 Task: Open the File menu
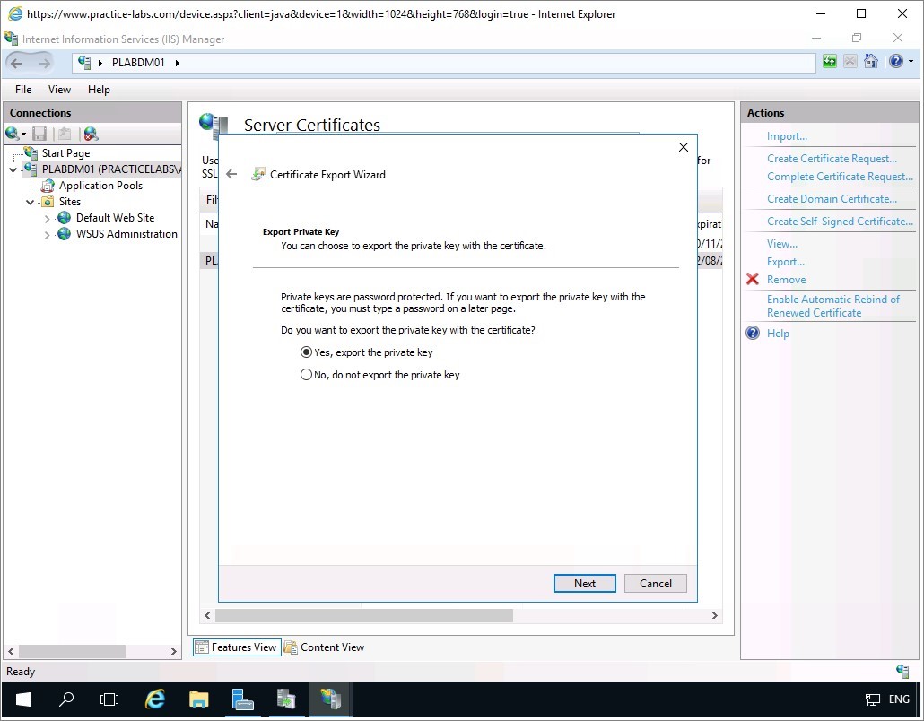(x=23, y=90)
